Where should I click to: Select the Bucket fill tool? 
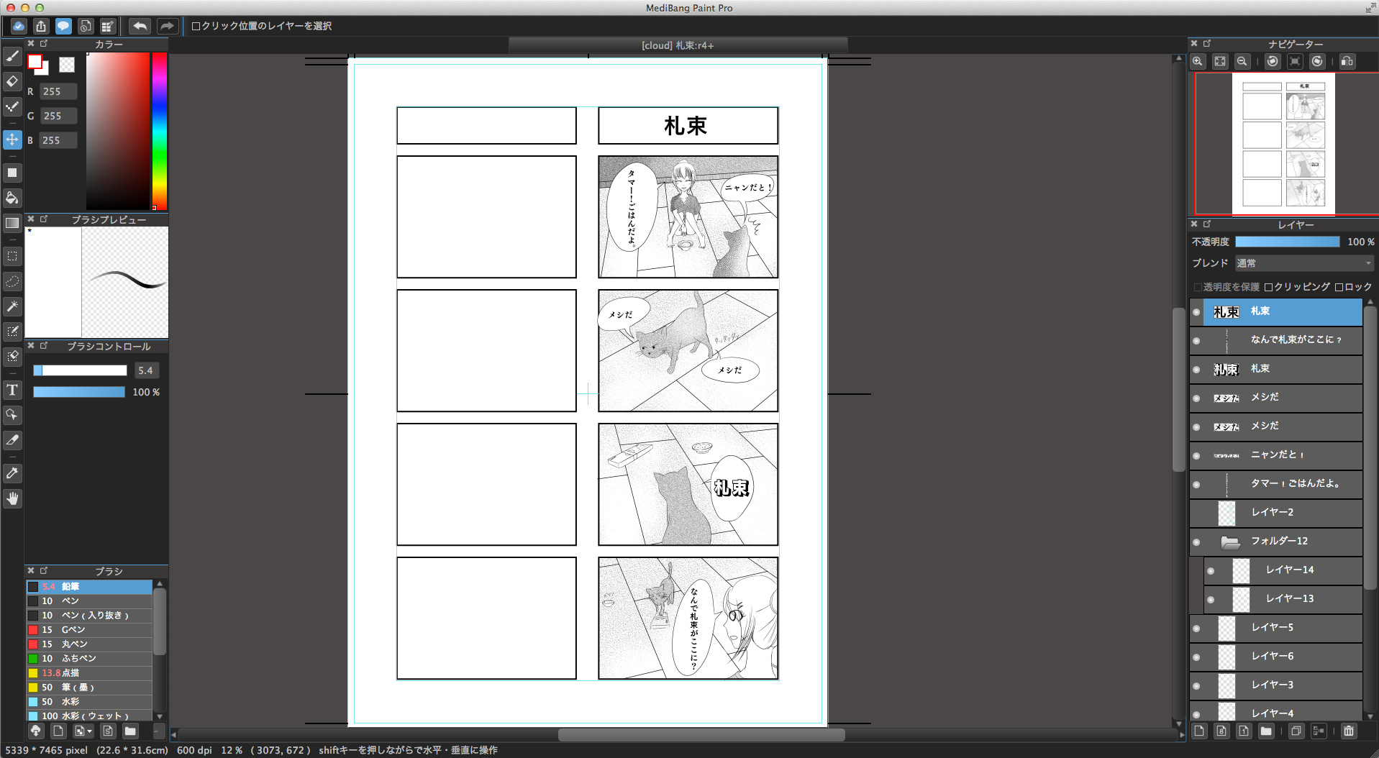click(12, 198)
